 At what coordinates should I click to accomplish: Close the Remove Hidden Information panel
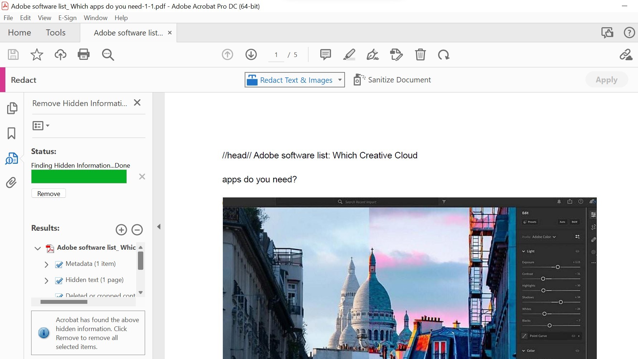(x=137, y=103)
